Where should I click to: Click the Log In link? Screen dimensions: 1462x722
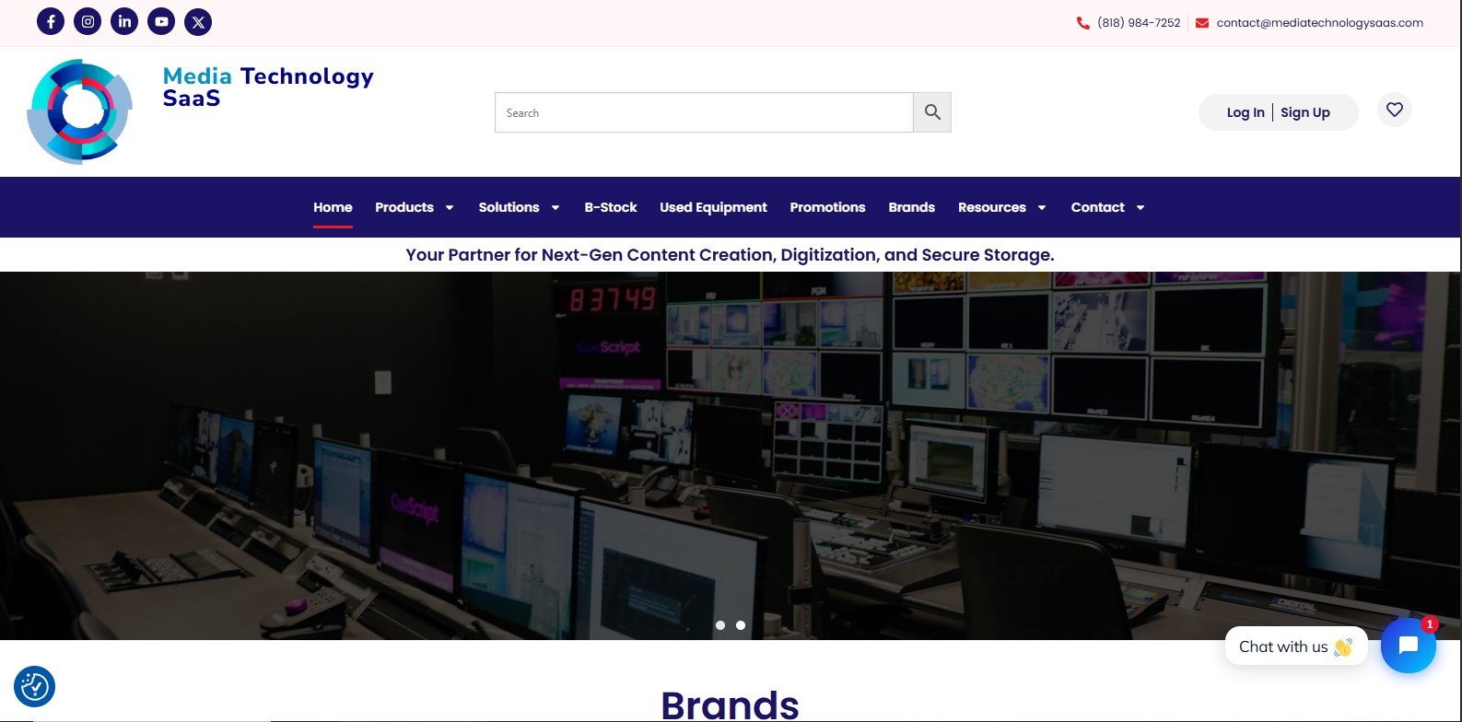click(x=1246, y=112)
